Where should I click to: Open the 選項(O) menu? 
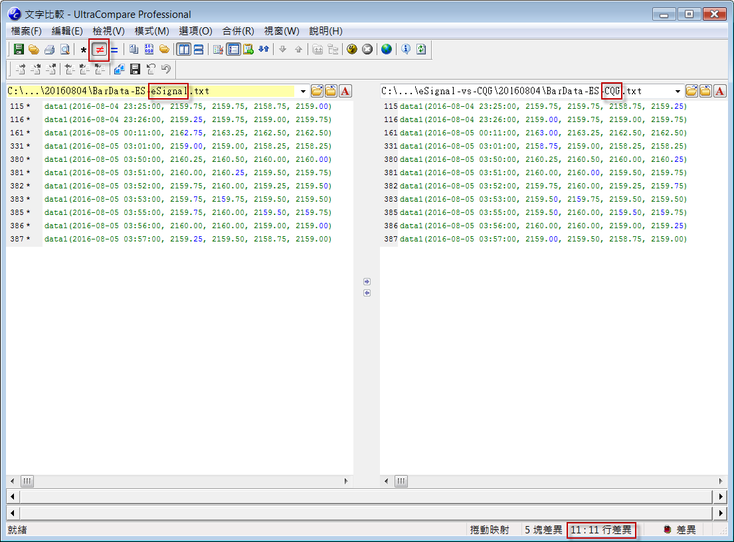tap(196, 31)
